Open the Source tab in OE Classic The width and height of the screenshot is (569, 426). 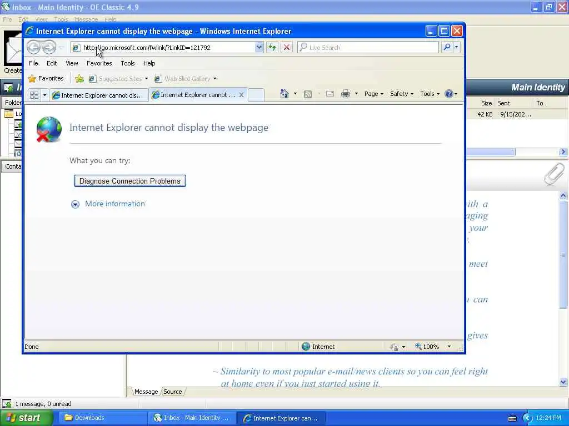click(x=173, y=392)
